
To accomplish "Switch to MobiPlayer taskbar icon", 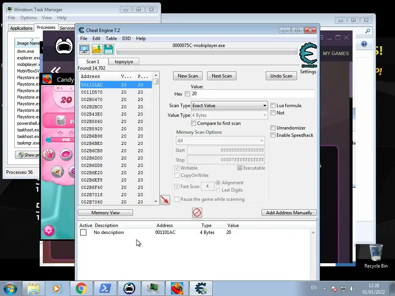I will 129,288.
